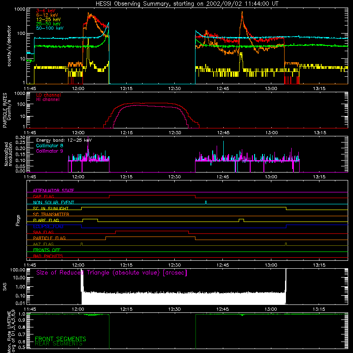Click the AAZ FLAG label

coord(43,244)
